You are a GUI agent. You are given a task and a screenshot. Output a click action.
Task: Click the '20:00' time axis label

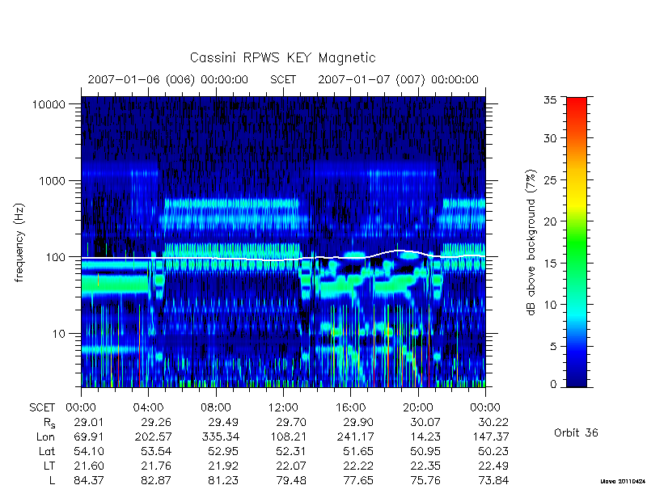[x=418, y=408]
